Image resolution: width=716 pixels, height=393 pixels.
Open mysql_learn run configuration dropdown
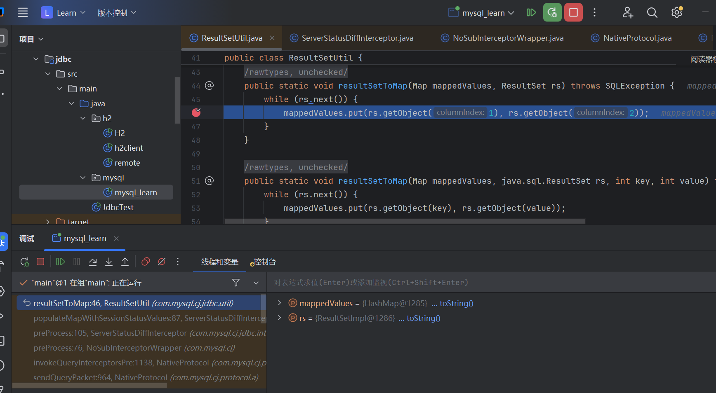point(481,13)
